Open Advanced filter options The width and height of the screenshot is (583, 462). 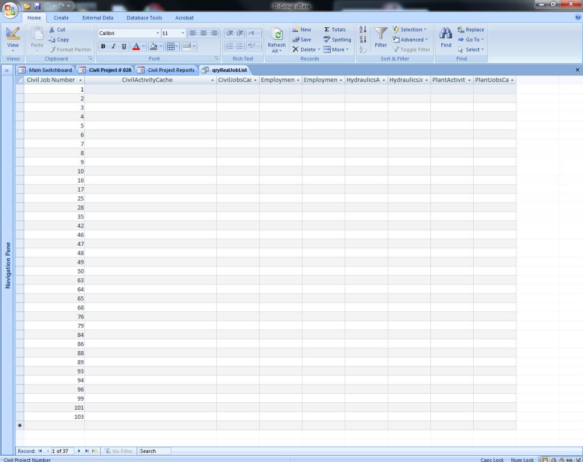[410, 39]
